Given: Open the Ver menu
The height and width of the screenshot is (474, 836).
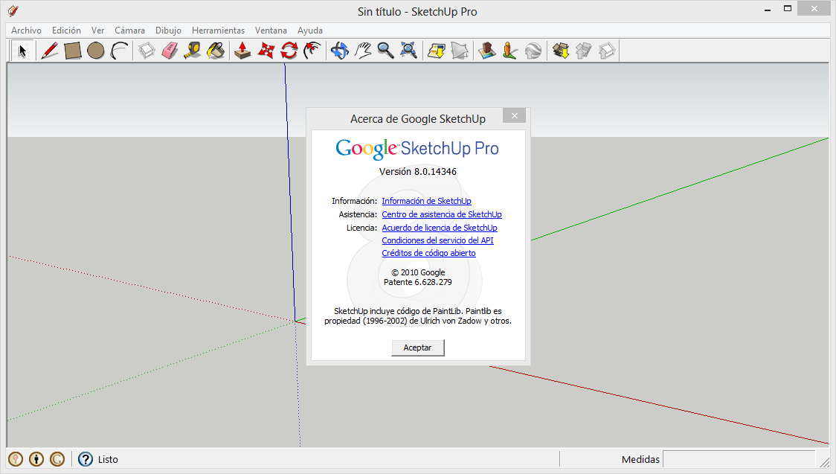Looking at the screenshot, I should tap(97, 31).
